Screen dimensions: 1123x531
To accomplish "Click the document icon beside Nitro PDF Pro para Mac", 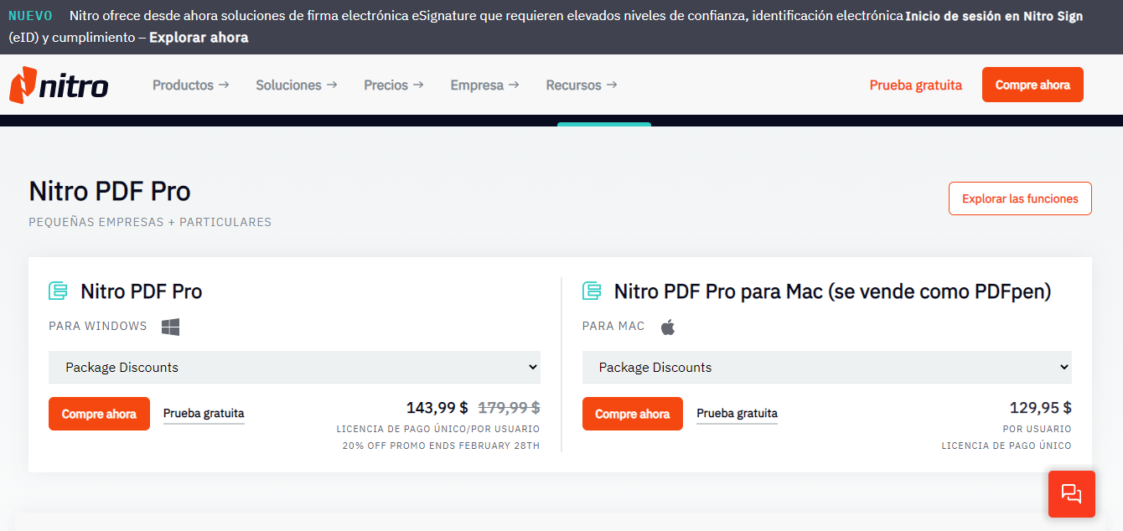I will [592, 291].
